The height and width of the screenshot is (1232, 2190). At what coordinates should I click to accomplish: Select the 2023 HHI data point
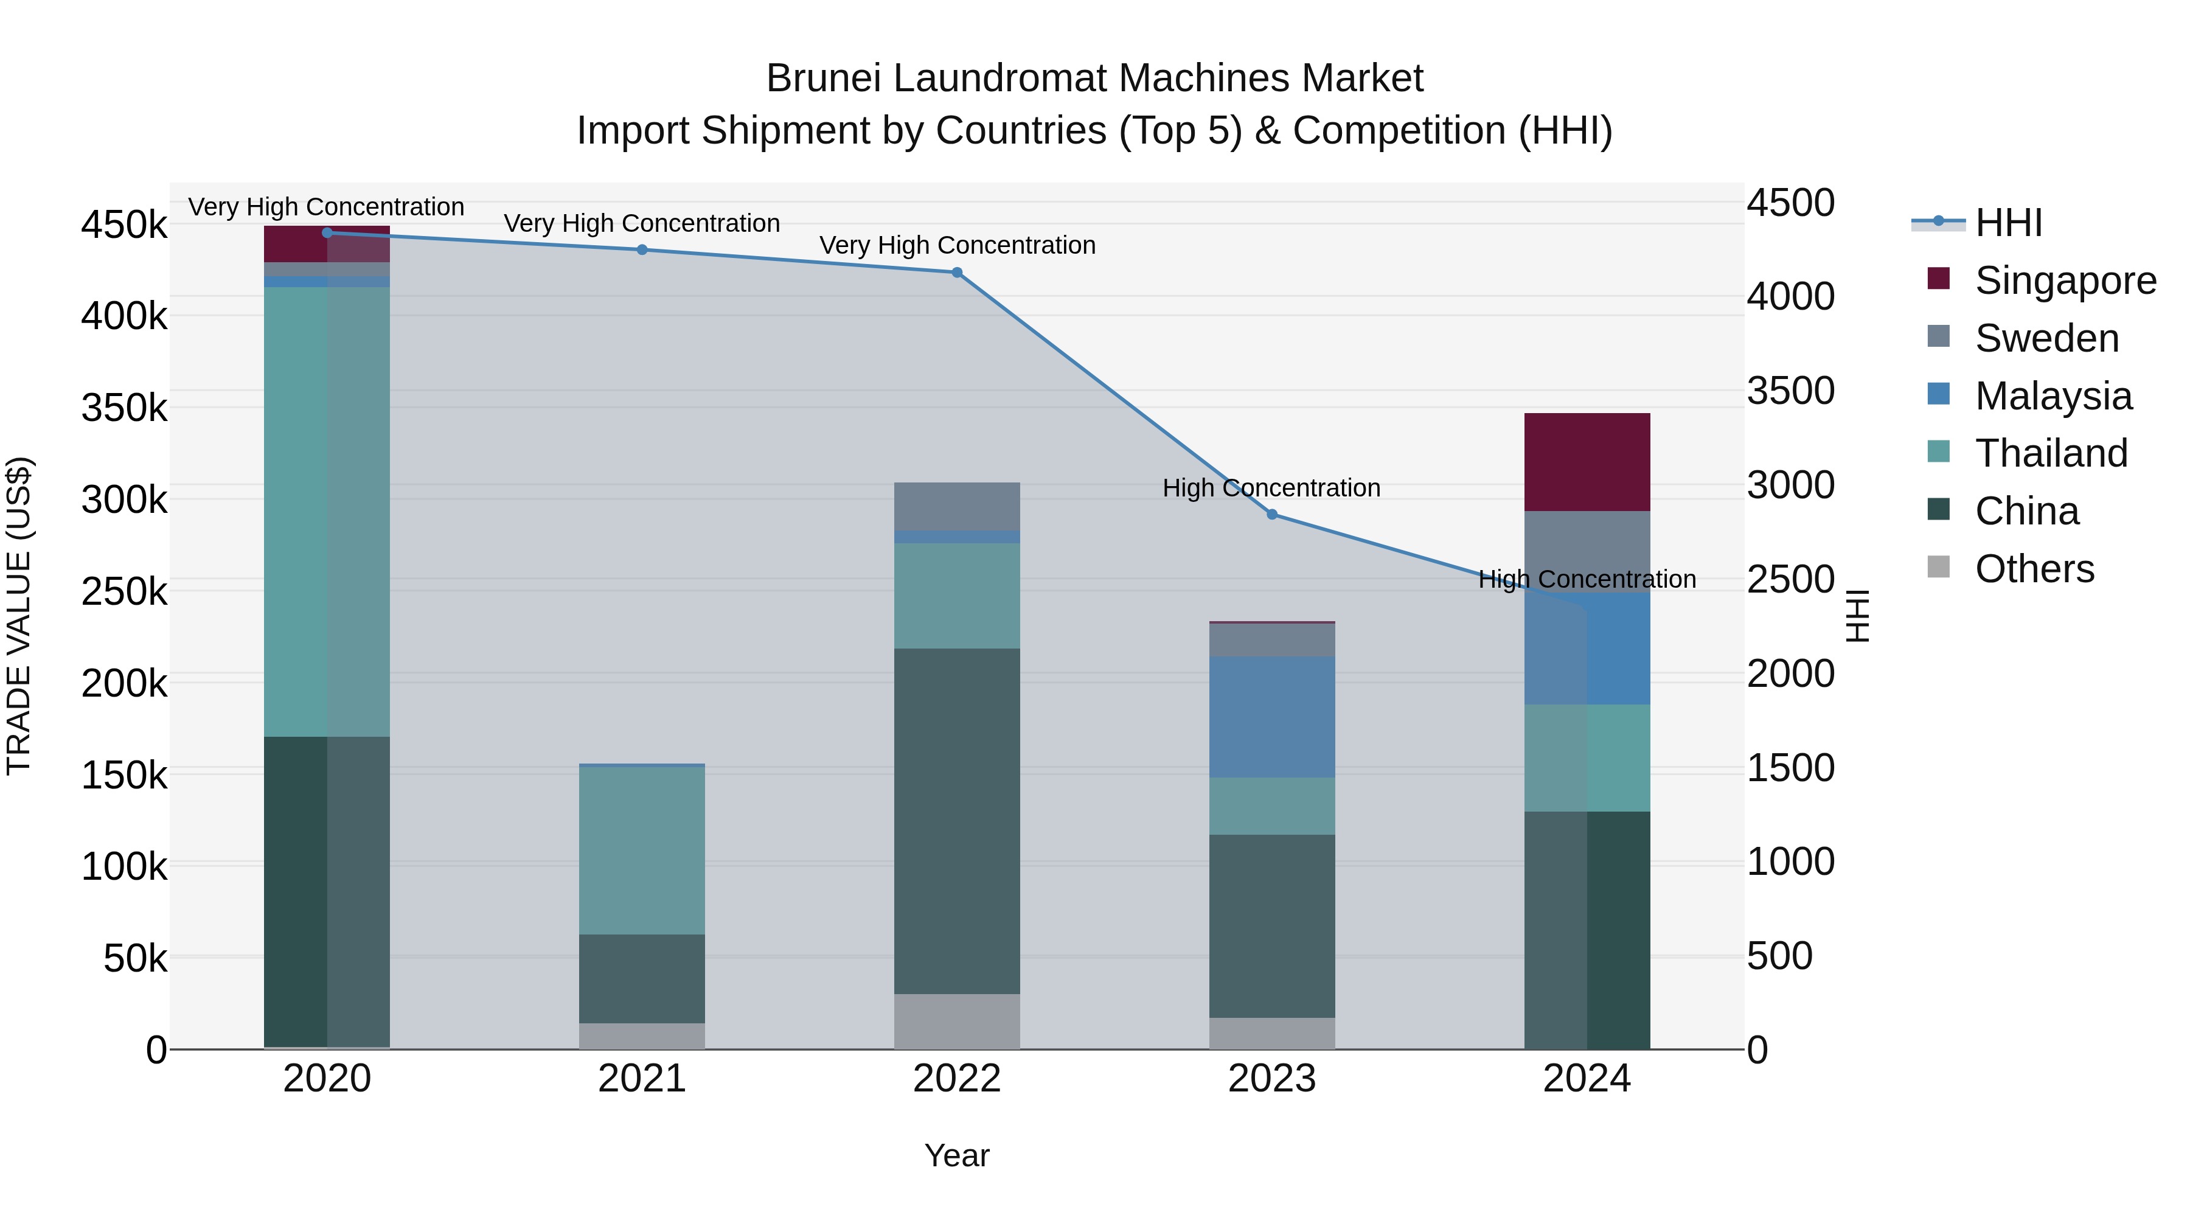tap(1272, 514)
